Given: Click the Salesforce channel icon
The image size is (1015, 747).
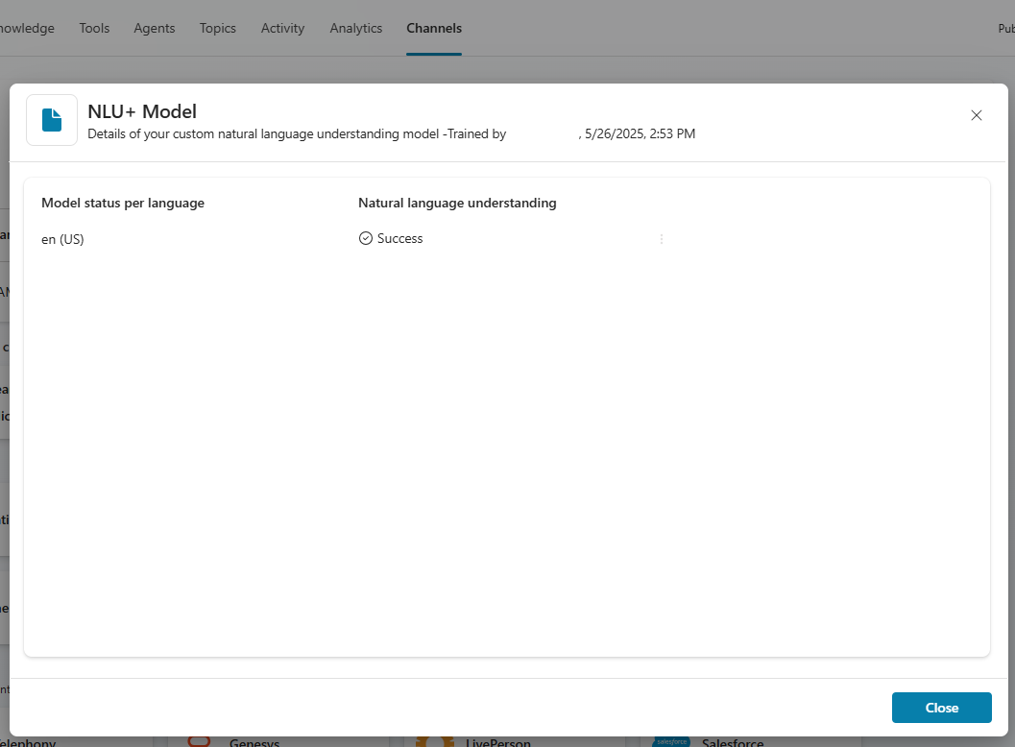Looking at the screenshot, I should 672,742.
